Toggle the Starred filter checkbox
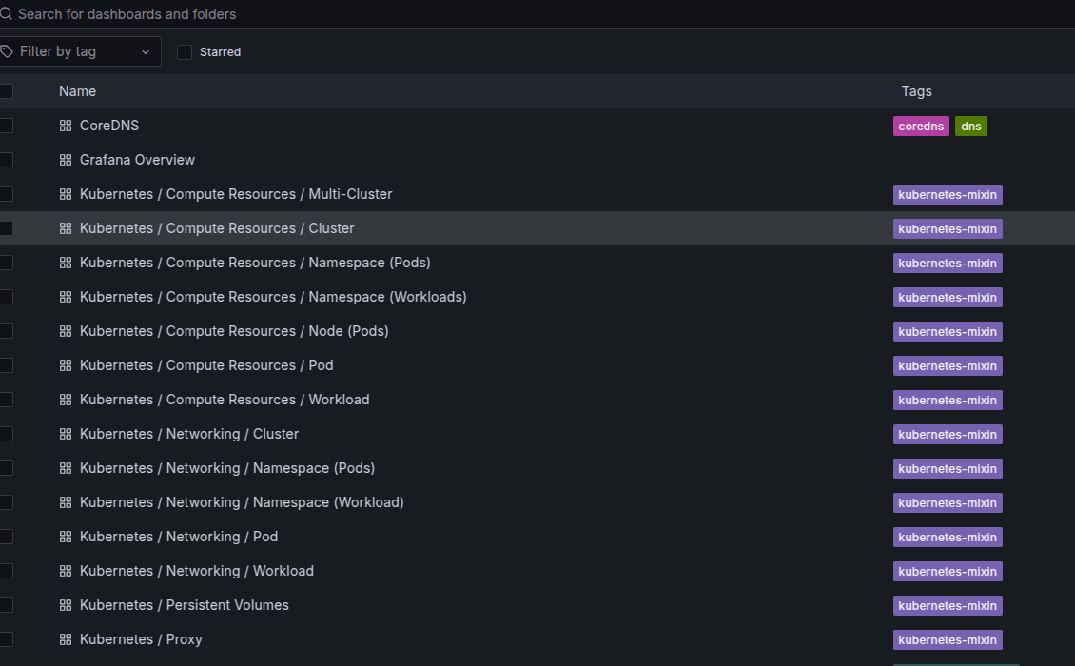This screenshot has height=666, width=1075. [x=185, y=52]
